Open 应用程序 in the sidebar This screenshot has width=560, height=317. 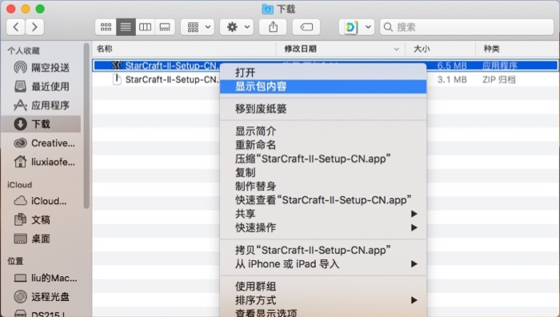point(42,106)
